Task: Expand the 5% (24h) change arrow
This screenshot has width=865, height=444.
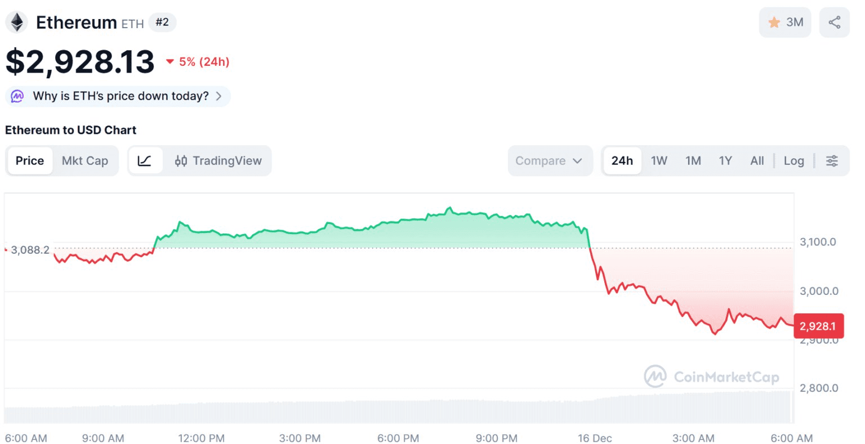Action: (170, 62)
